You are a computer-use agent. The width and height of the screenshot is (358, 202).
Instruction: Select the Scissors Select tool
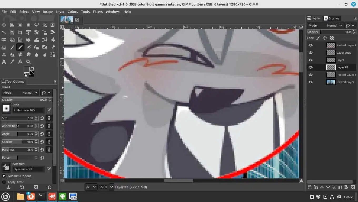pos(45,25)
